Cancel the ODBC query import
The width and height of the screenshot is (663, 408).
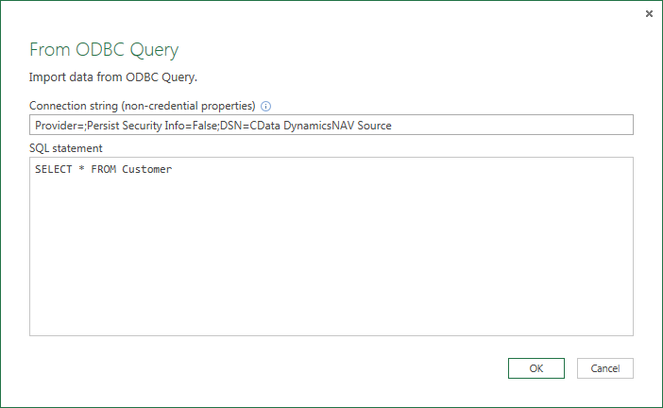click(604, 368)
